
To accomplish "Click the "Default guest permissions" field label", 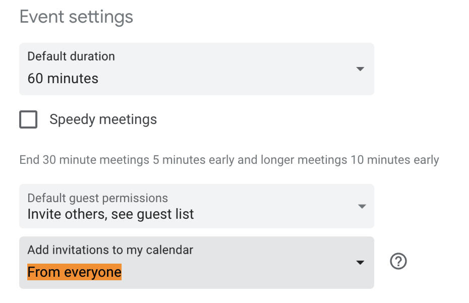I will (x=97, y=198).
